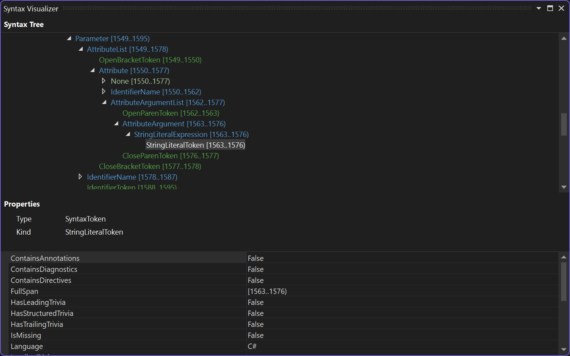Select the CloseParenToken tree node
This screenshot has width=570, height=356.
(170, 155)
